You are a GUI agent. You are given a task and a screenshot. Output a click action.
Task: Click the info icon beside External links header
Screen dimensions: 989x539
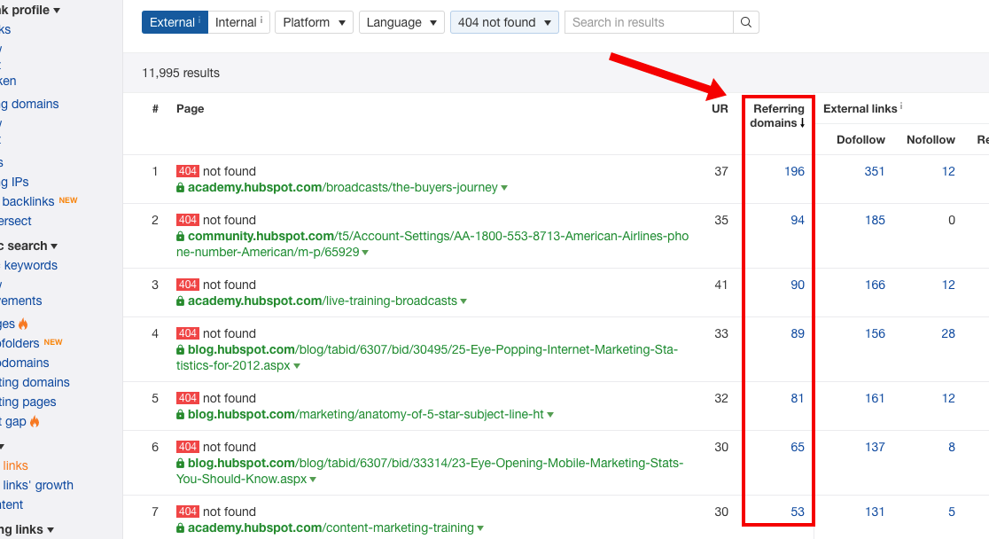[901, 106]
